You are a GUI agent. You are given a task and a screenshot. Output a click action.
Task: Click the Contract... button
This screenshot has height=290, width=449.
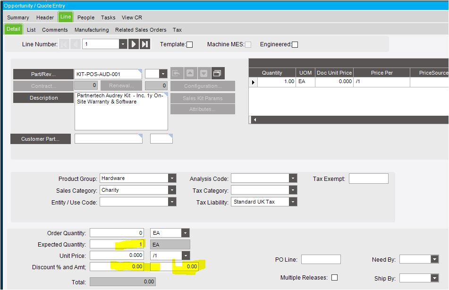(43, 86)
